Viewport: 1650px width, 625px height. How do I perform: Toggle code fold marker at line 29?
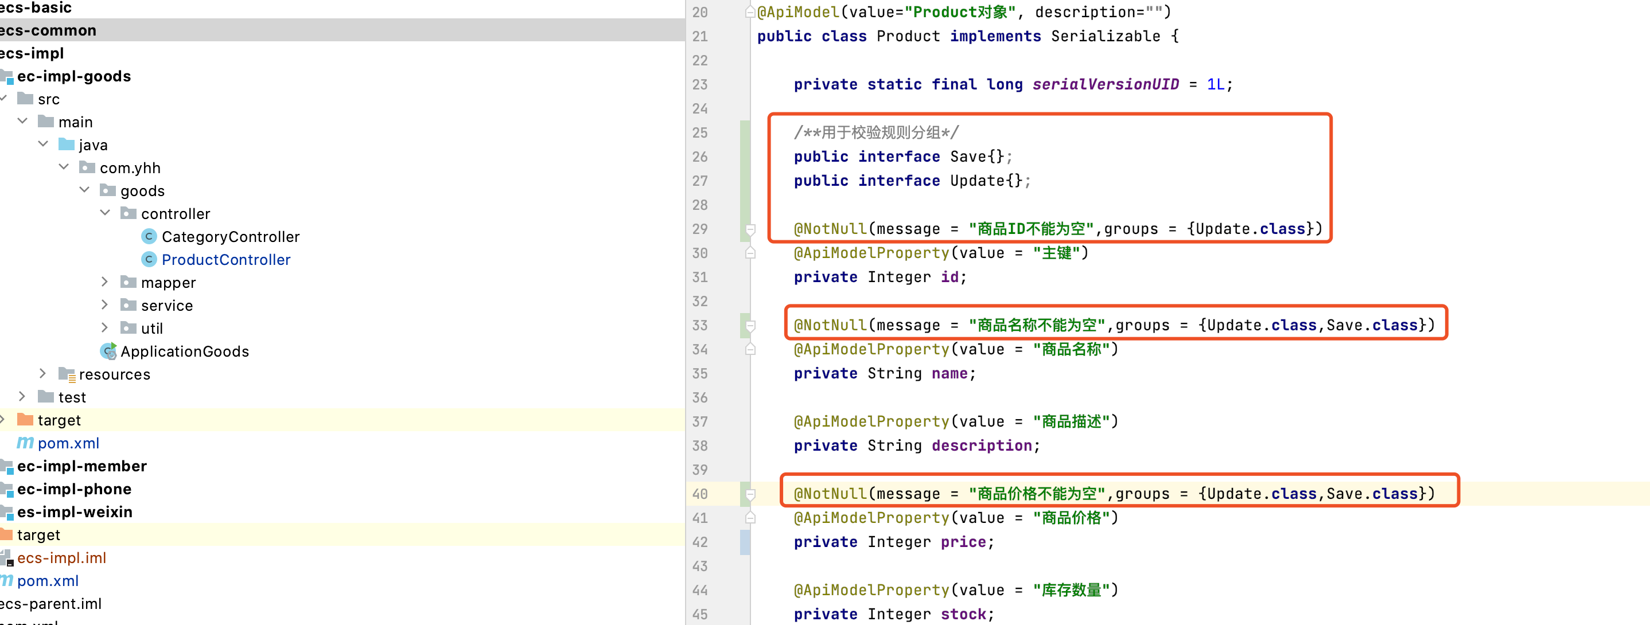[x=750, y=229]
